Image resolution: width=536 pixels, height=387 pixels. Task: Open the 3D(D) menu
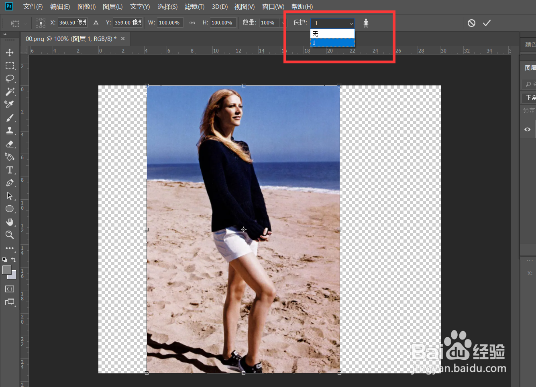(220, 6)
